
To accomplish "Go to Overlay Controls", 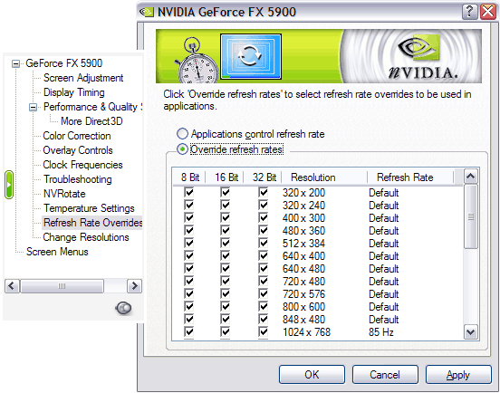I will (78, 150).
